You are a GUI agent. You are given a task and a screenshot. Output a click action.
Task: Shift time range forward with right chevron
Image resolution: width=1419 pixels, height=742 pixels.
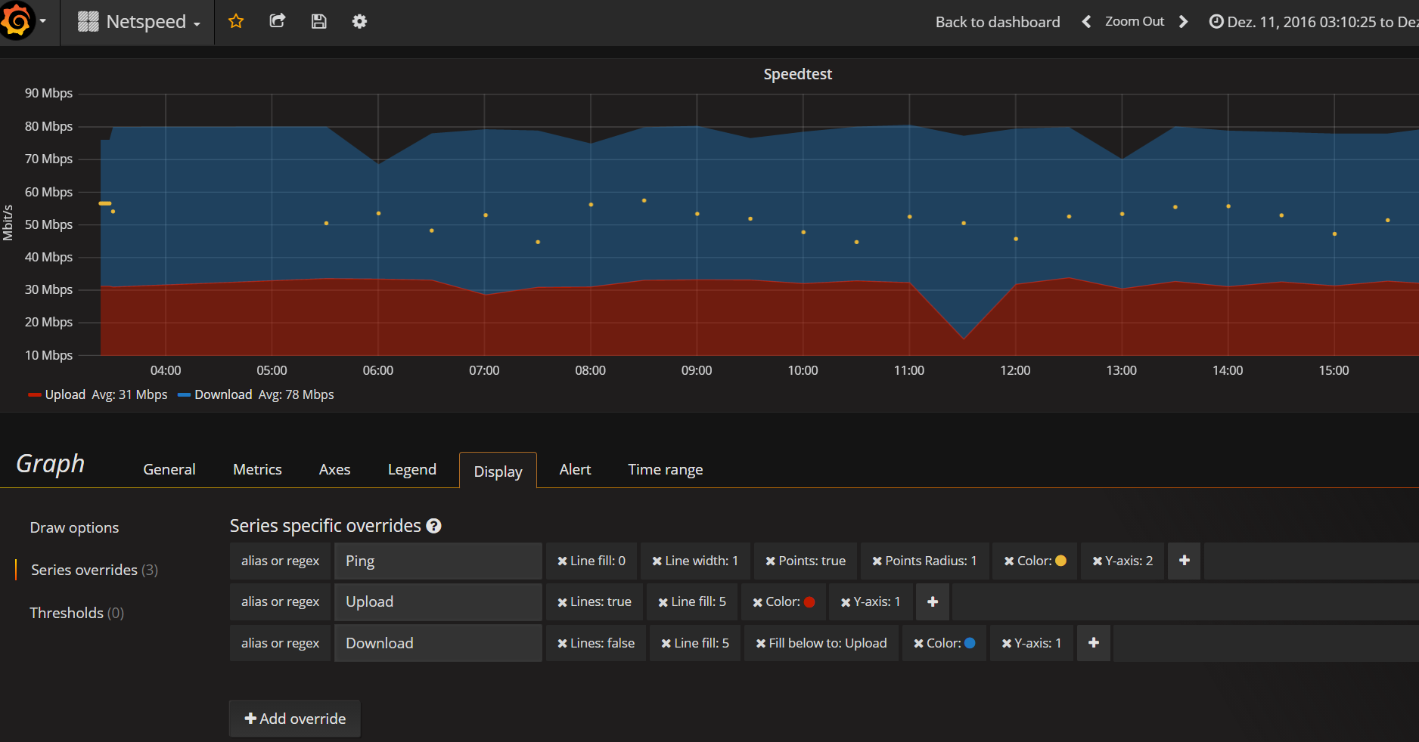point(1183,22)
